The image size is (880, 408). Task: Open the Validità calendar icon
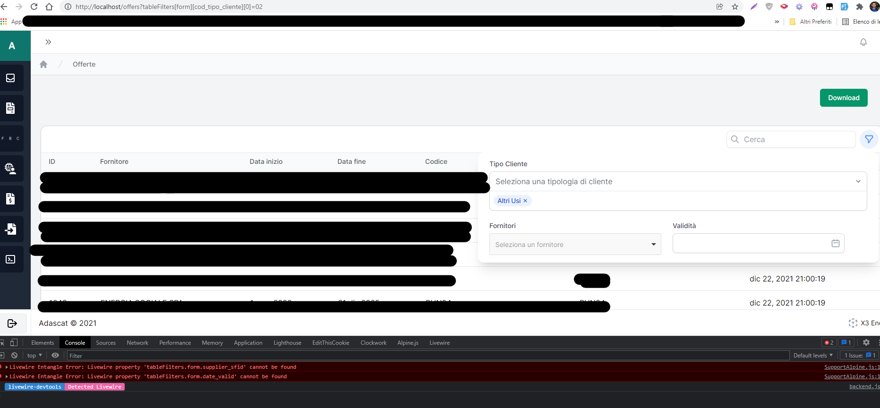[x=835, y=243]
